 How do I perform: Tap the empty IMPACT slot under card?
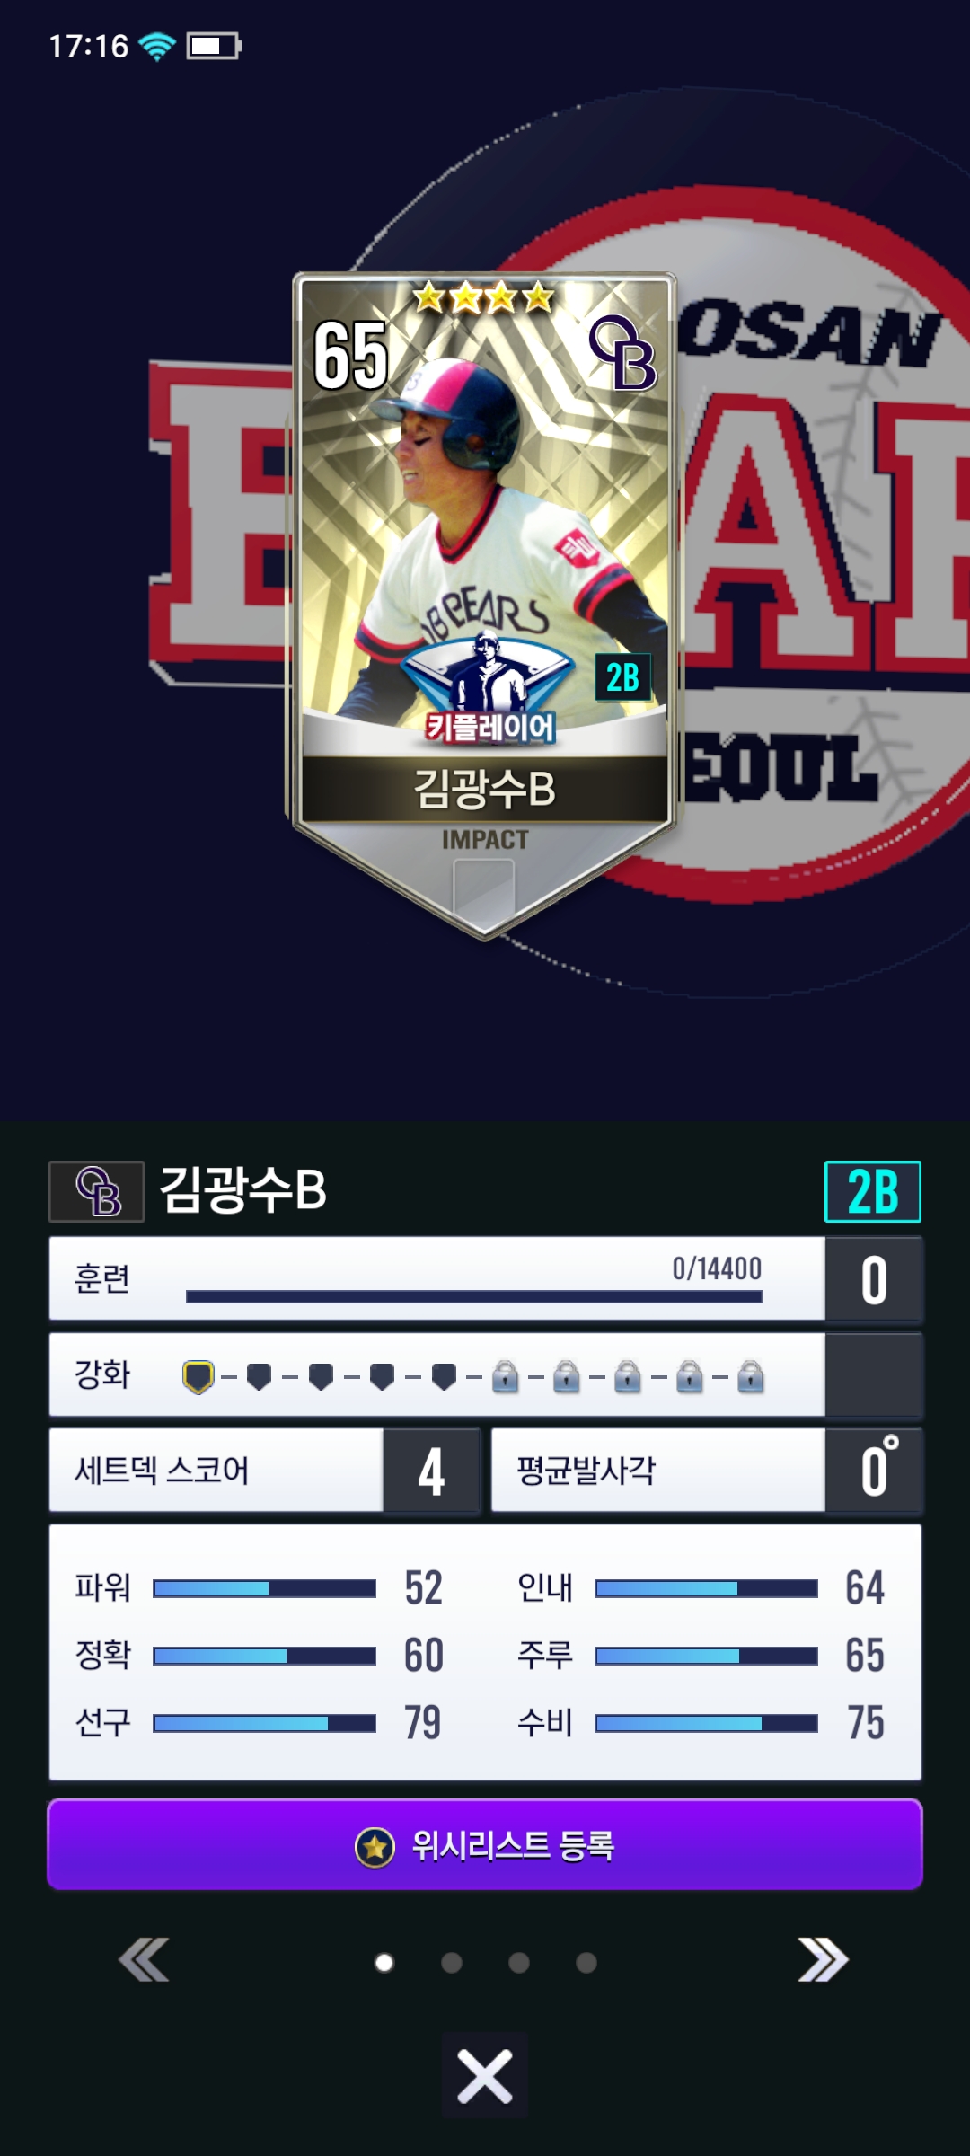[x=484, y=891]
